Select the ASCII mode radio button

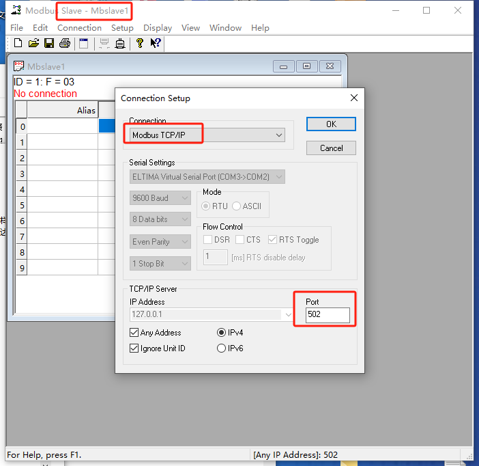(237, 206)
